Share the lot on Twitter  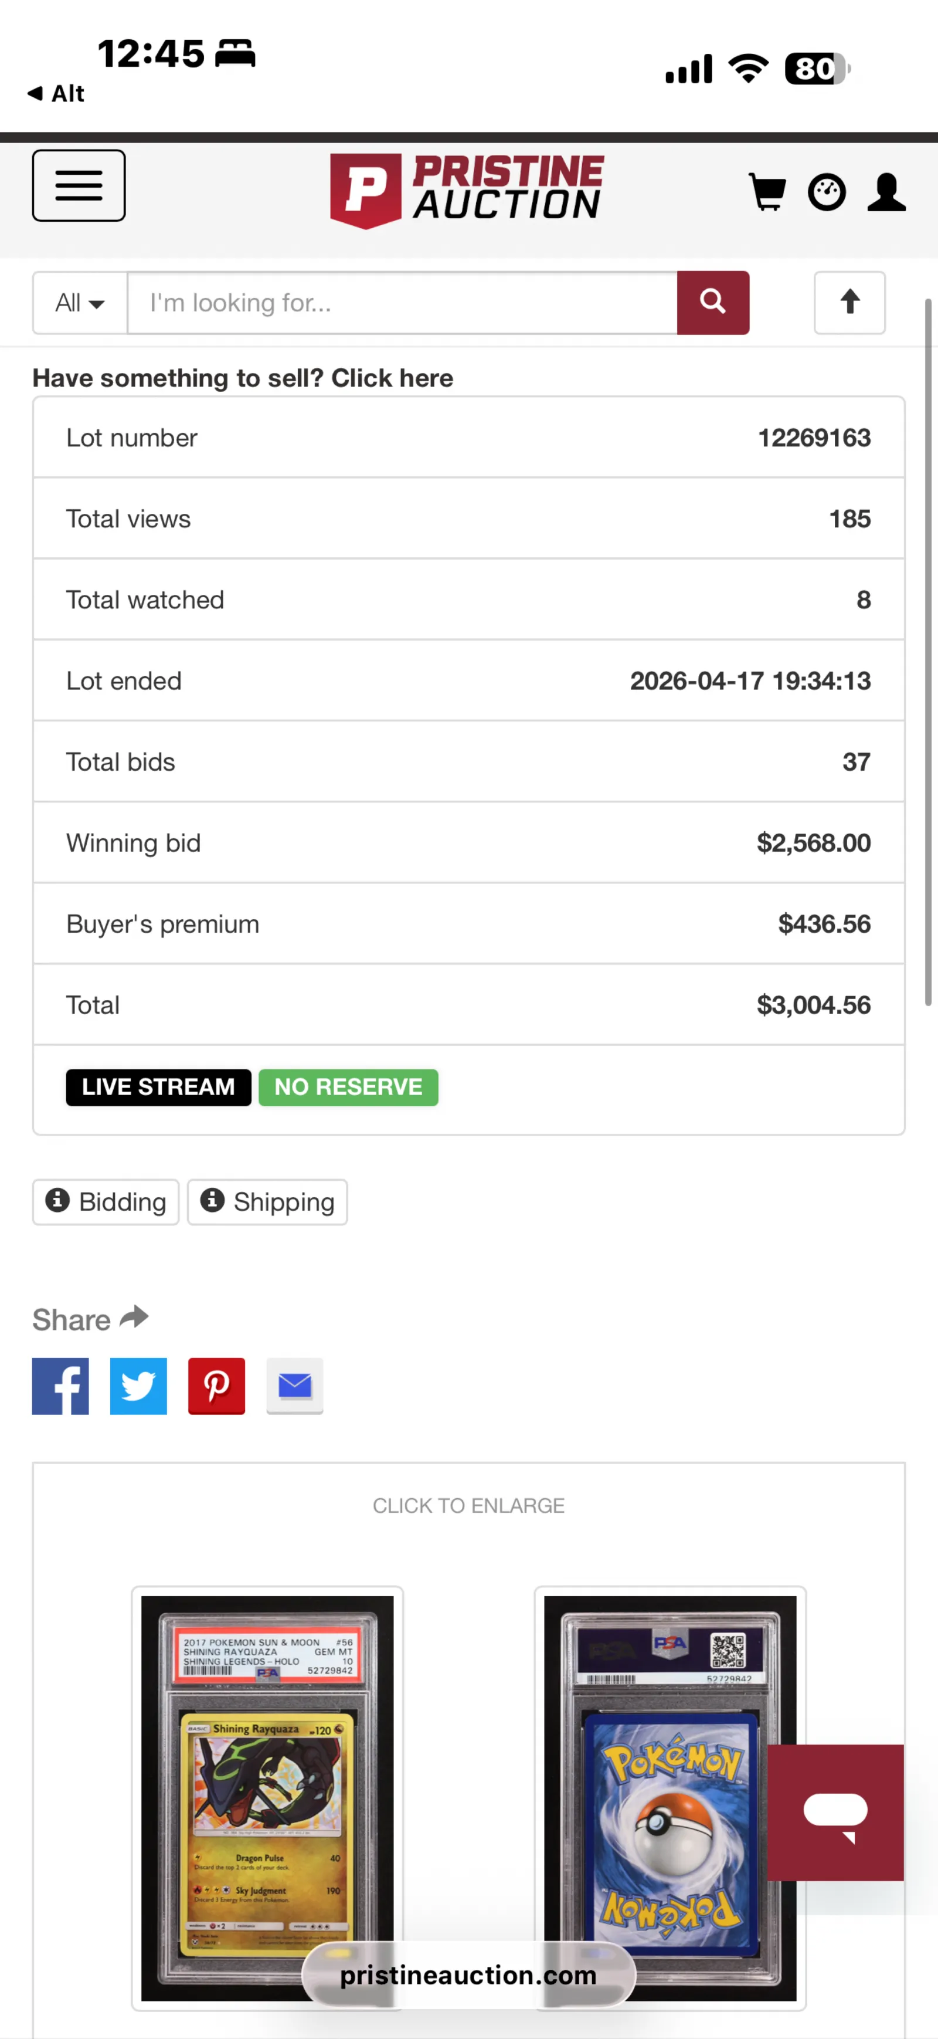click(x=138, y=1386)
